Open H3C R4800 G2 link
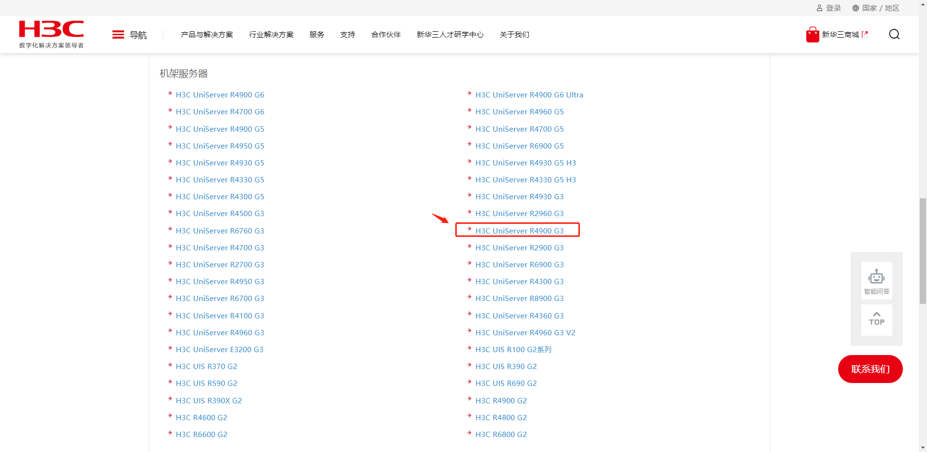 [501, 418]
